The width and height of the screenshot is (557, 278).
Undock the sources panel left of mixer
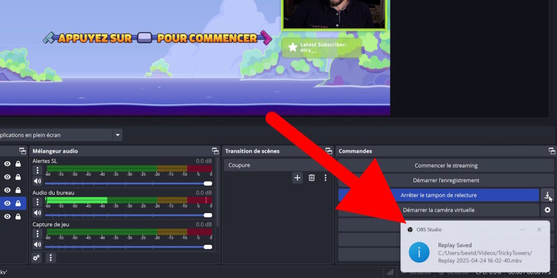click(x=23, y=151)
